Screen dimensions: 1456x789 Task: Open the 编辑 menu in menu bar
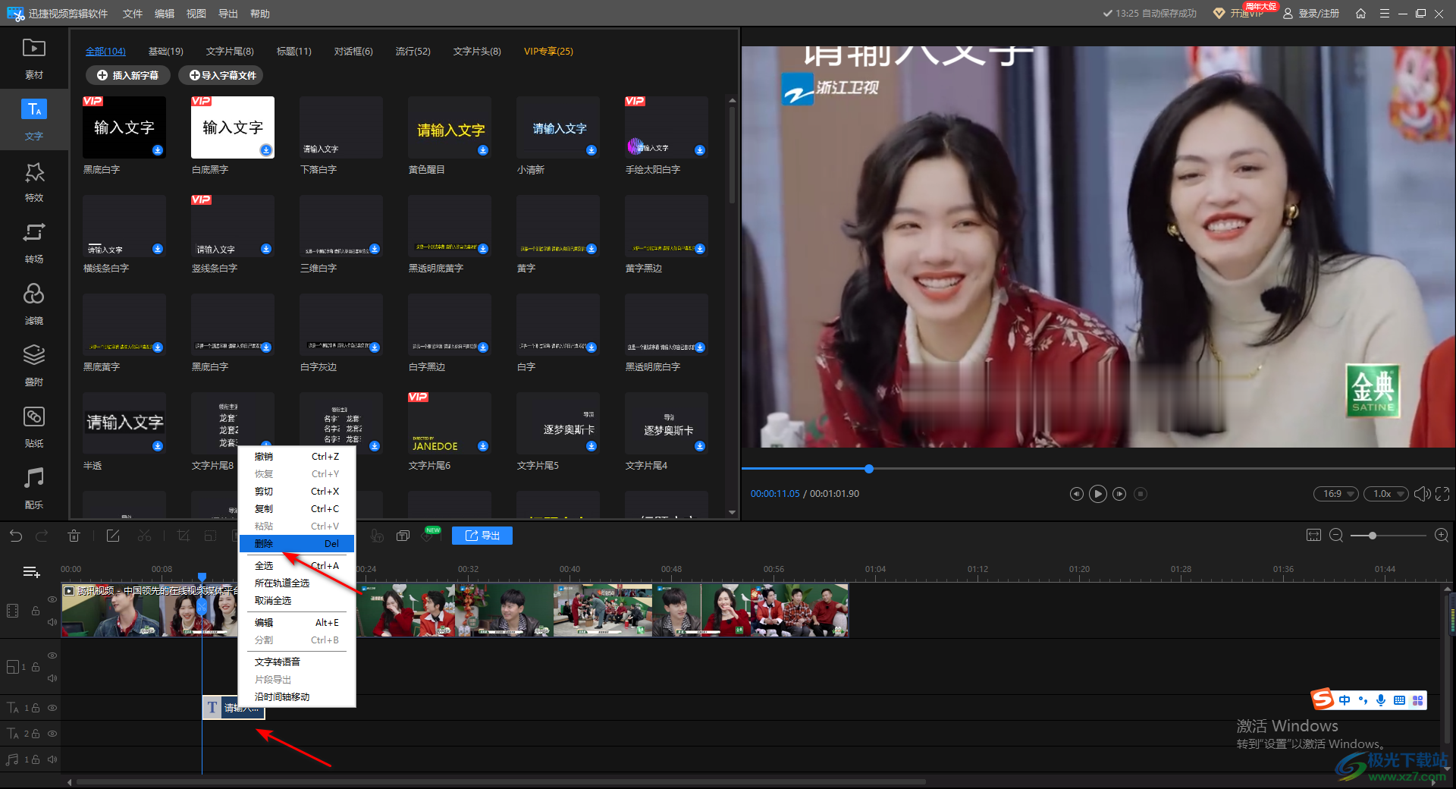point(165,14)
